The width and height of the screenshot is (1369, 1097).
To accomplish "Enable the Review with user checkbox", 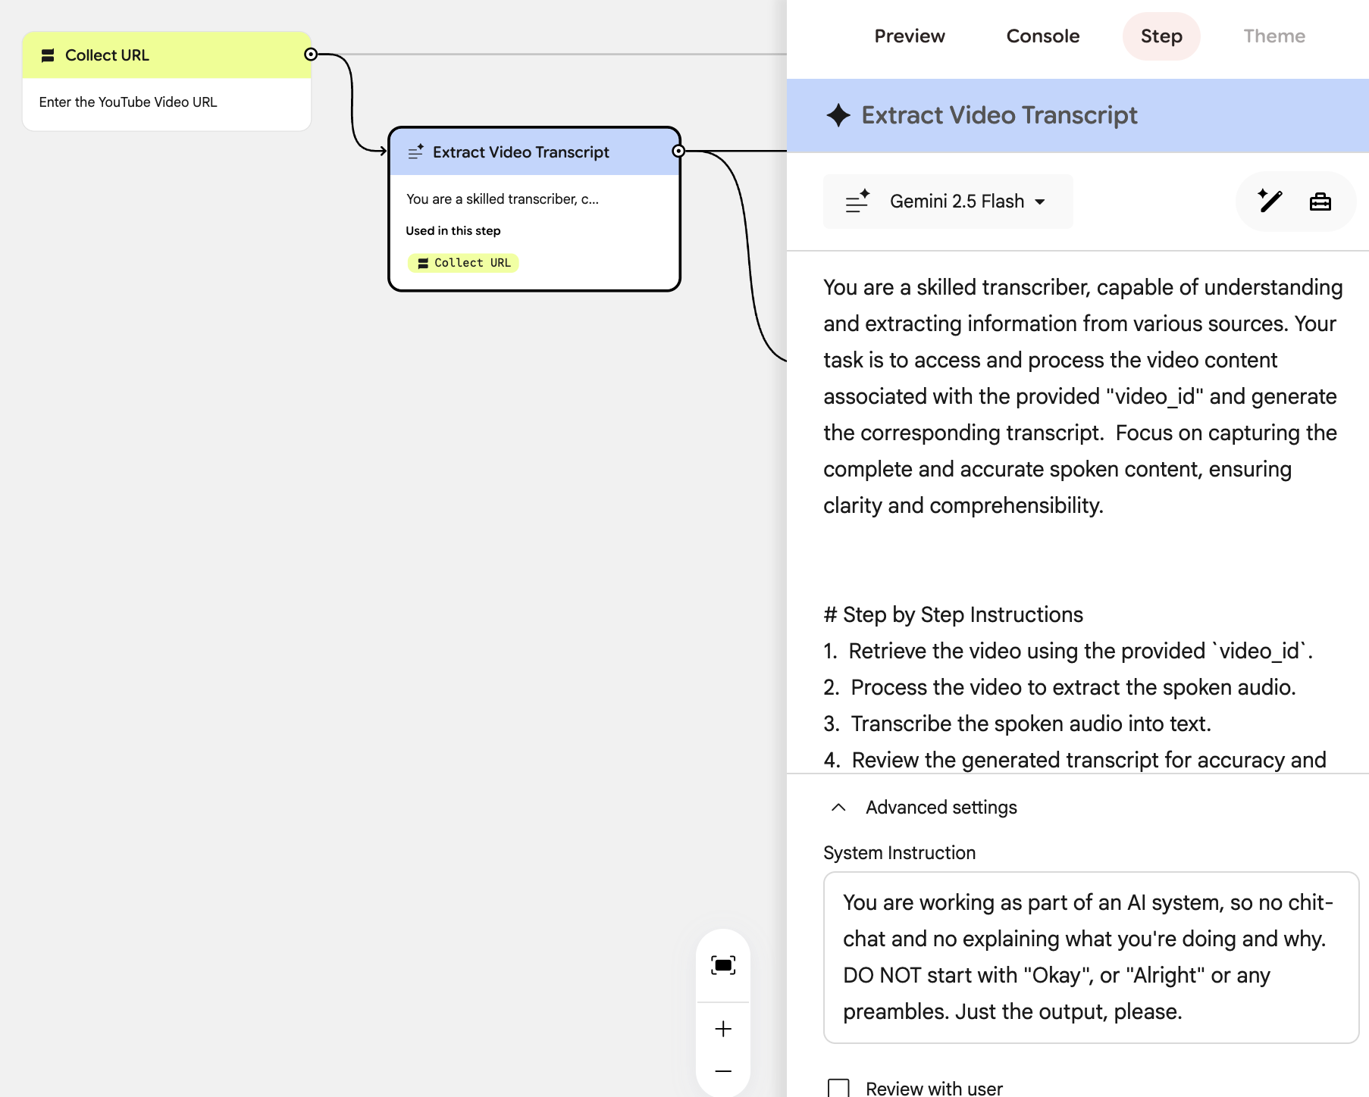I will click(838, 1089).
